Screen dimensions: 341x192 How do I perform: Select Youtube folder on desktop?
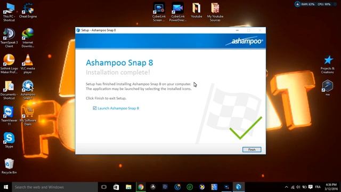click(x=197, y=11)
